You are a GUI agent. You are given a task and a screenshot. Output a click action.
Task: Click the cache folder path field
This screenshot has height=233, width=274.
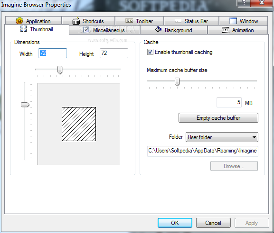click(202, 151)
